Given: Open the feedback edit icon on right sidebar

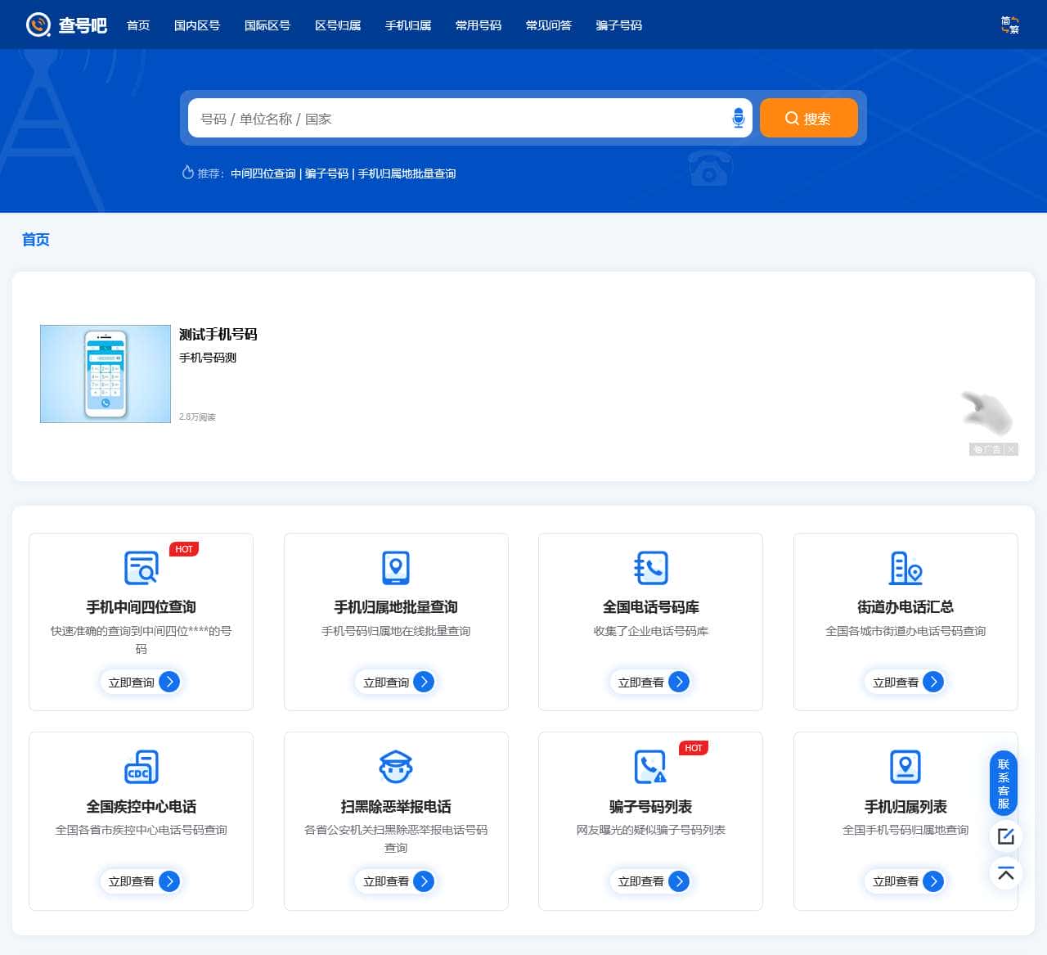Looking at the screenshot, I should (x=1006, y=836).
